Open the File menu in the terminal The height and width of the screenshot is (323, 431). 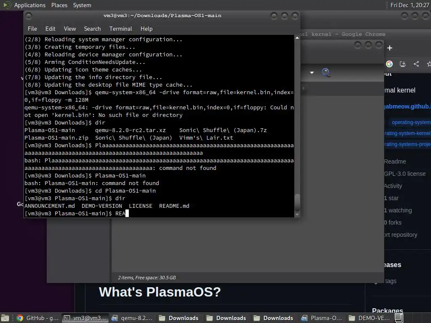point(32,29)
